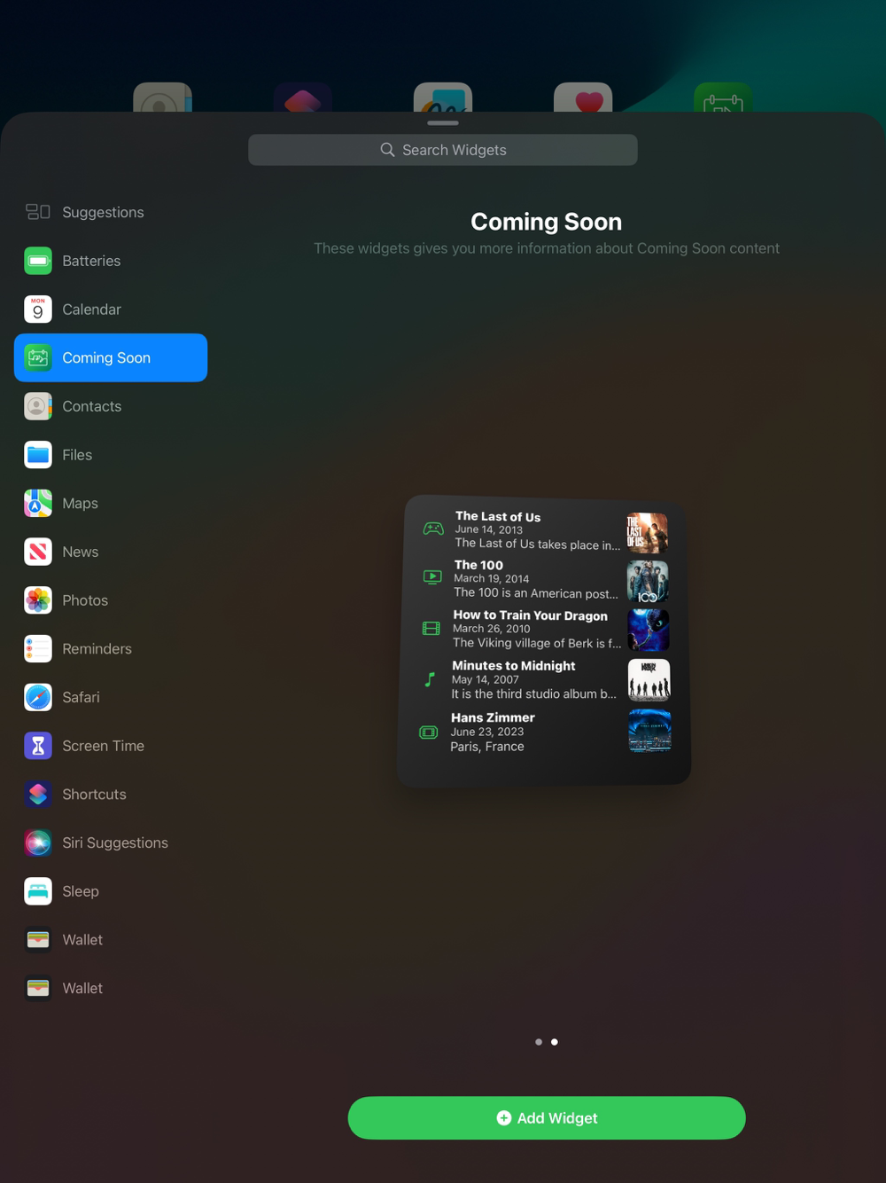
Task: Switch to first widget page dot
Action: (539, 1042)
